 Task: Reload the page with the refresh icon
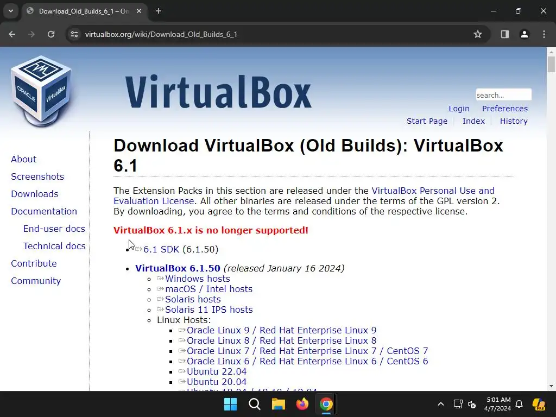pyautogui.click(x=51, y=34)
